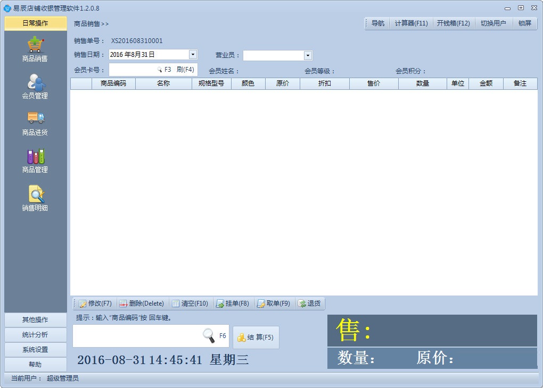Open 会员管理 member management
The height and width of the screenshot is (388, 543).
click(x=35, y=87)
